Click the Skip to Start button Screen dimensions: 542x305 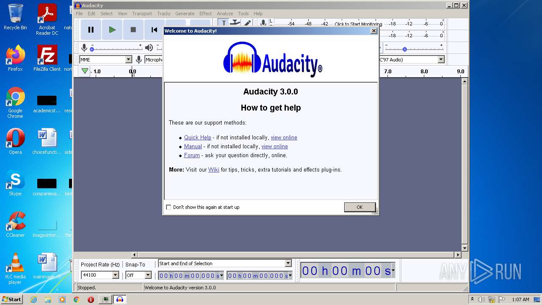[x=154, y=30]
